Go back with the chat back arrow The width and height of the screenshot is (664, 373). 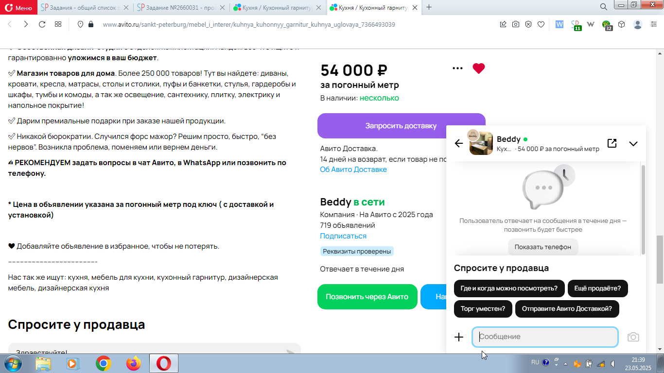coord(458,143)
